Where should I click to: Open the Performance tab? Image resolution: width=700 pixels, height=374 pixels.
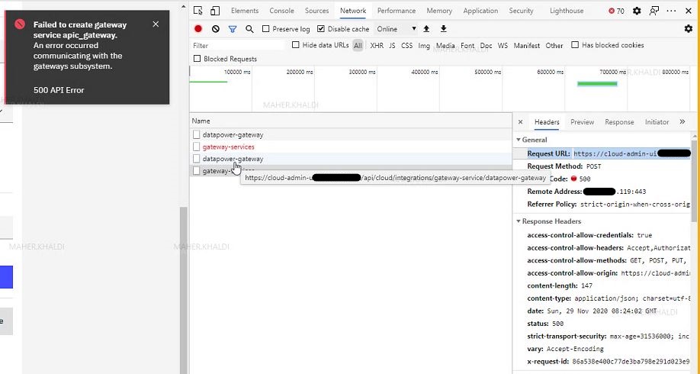[x=397, y=11]
